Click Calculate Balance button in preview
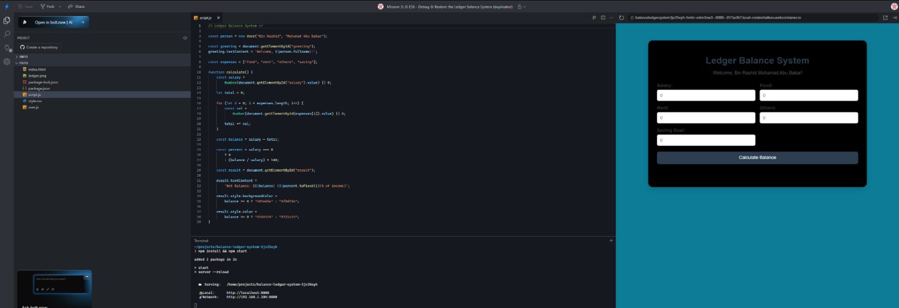 point(757,158)
